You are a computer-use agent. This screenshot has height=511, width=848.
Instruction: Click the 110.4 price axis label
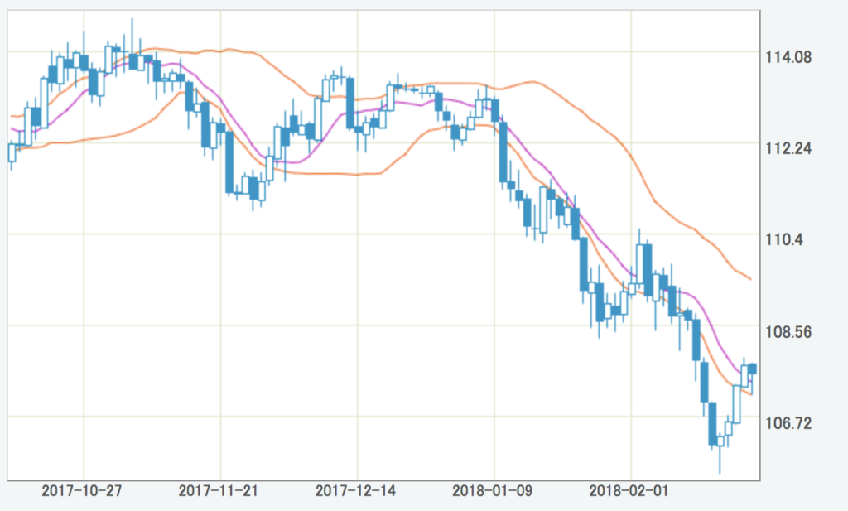coord(784,239)
